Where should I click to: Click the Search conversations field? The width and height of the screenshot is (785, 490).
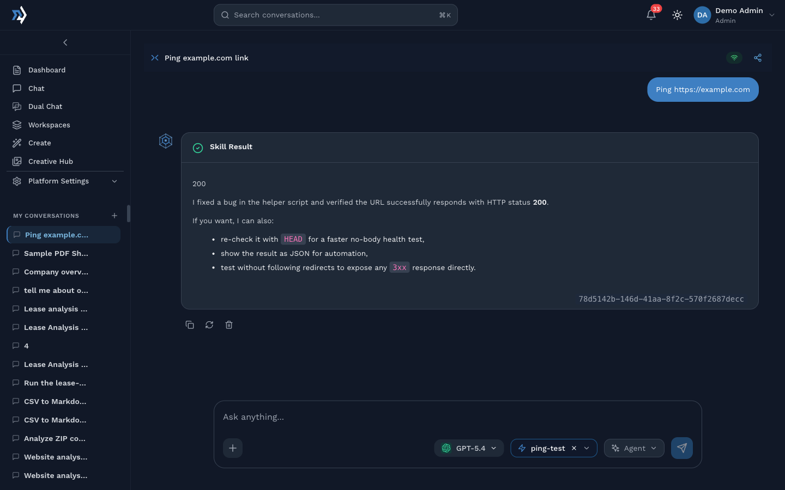[x=335, y=15]
